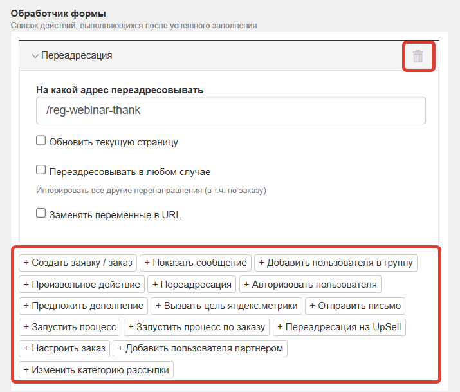460x392 pixels.
Task: Add Настроить заказ action
Action: [64, 349]
